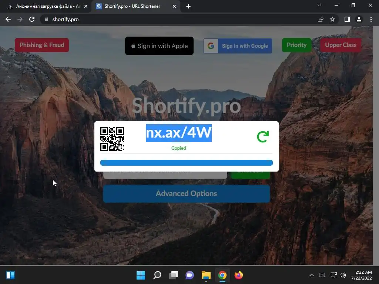Go back in browser history
Screen dimensions: 379x284
8,19
